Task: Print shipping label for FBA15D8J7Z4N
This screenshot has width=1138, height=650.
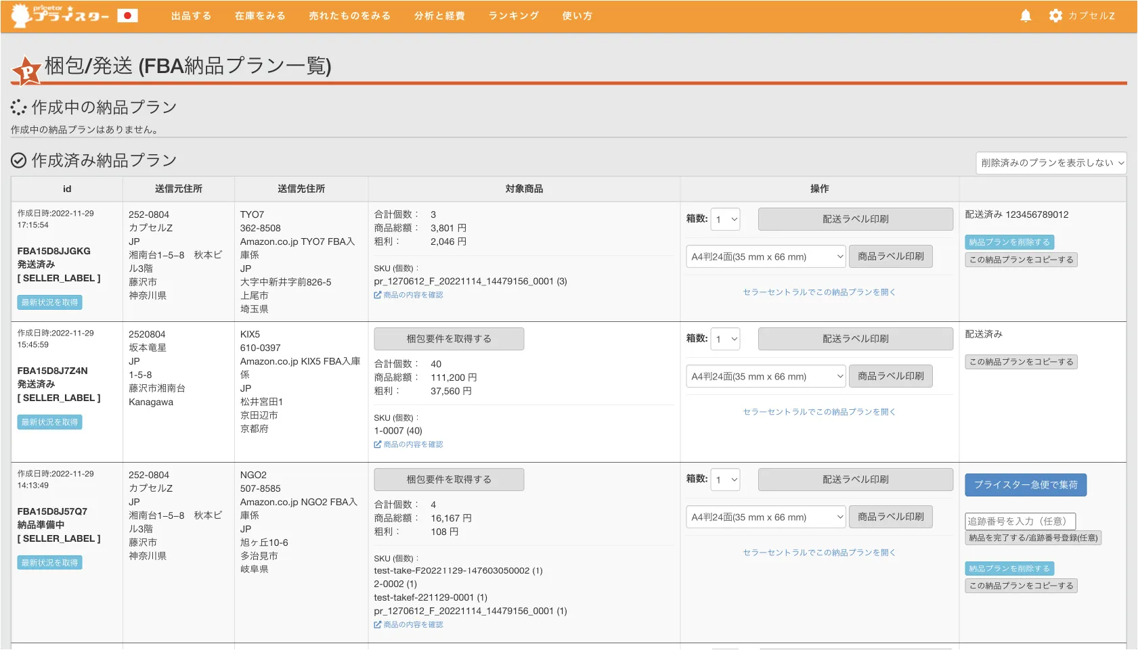Action: pos(856,339)
